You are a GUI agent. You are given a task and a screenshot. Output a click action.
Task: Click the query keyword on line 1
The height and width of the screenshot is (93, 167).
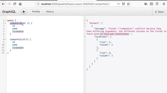pos(10,20)
